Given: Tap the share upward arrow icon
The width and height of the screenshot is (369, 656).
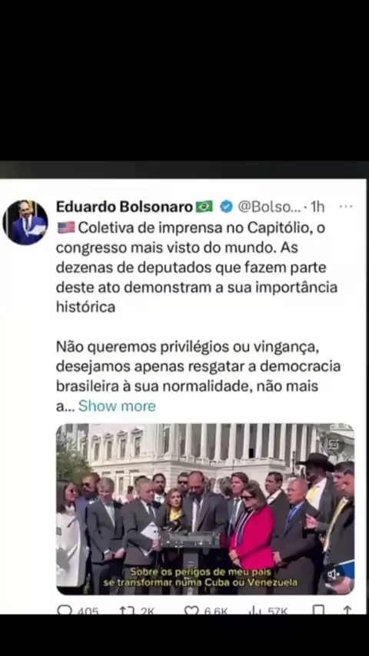Looking at the screenshot, I should [347, 610].
